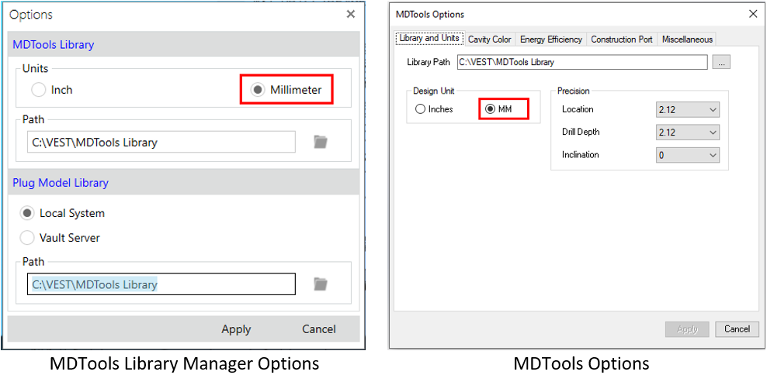Select the Inch units radio button

click(x=38, y=90)
